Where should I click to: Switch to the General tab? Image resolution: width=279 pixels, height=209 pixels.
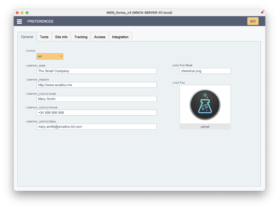click(27, 37)
